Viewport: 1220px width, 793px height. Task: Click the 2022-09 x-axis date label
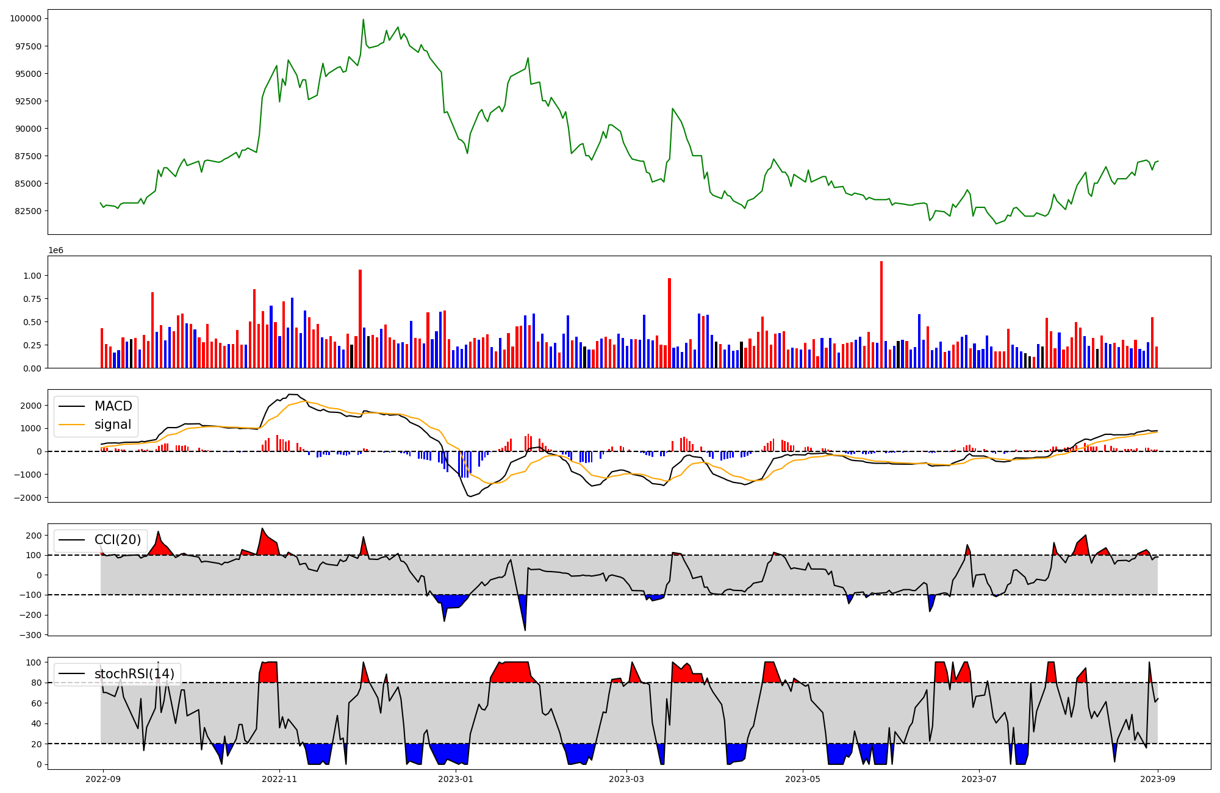click(x=103, y=779)
